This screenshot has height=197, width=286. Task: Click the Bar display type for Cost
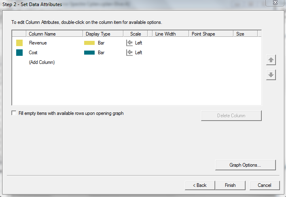[x=101, y=53]
